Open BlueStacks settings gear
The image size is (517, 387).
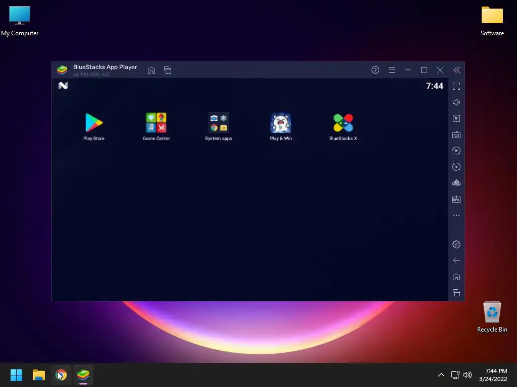456,244
